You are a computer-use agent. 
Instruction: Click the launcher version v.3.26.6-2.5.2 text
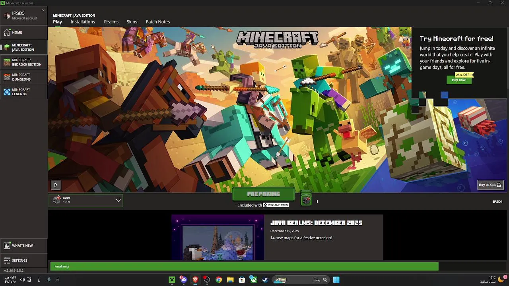[x=14, y=271]
